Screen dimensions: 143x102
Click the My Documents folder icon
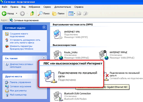7,91
